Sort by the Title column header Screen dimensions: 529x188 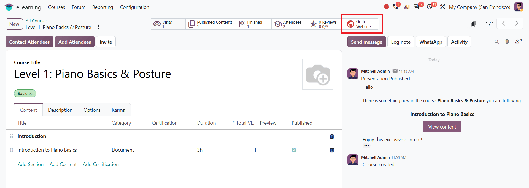tap(22, 123)
